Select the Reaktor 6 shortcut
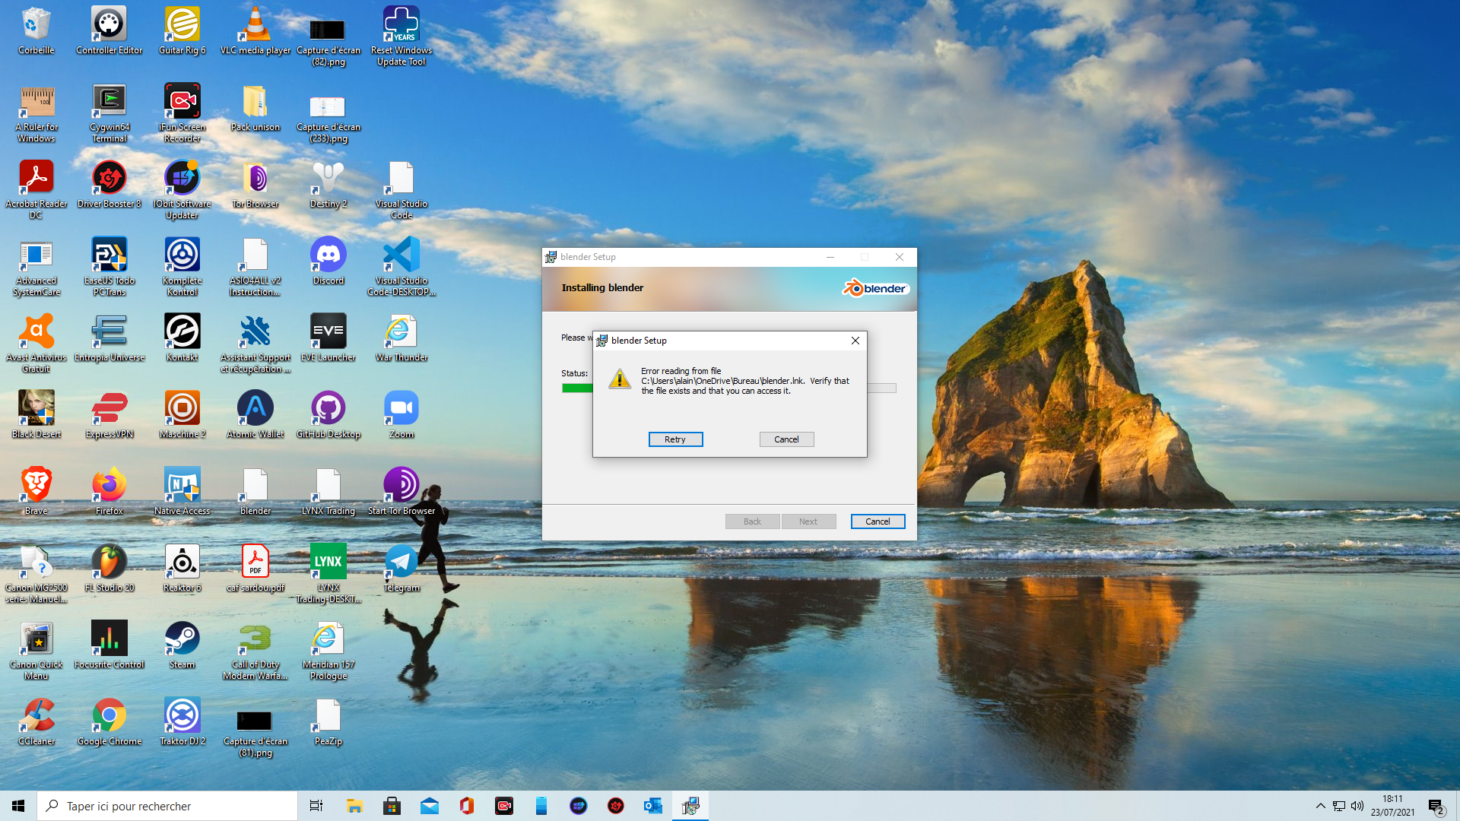This screenshot has width=1460, height=821. coord(182,569)
